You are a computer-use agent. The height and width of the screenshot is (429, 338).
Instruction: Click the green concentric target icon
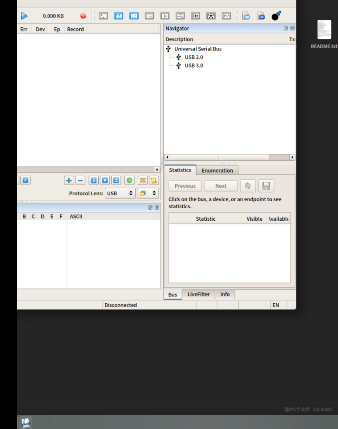[x=129, y=180]
